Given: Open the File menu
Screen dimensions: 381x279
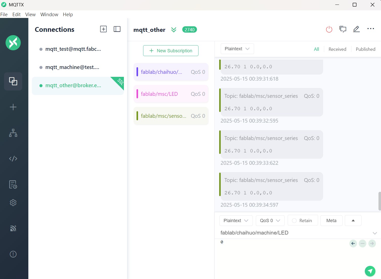Looking at the screenshot, I should coord(4,14).
